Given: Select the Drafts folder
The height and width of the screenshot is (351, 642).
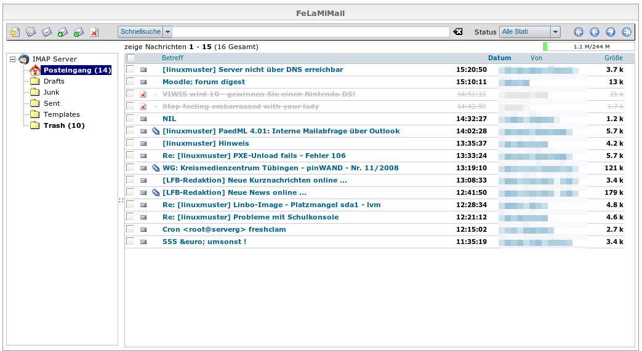Looking at the screenshot, I should point(54,81).
